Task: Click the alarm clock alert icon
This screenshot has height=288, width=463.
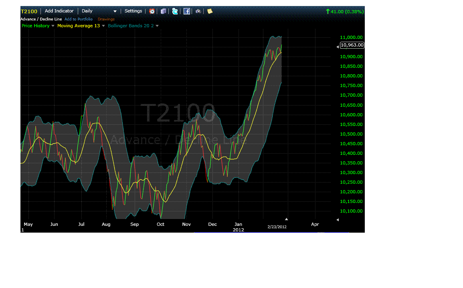Action: pos(152,11)
